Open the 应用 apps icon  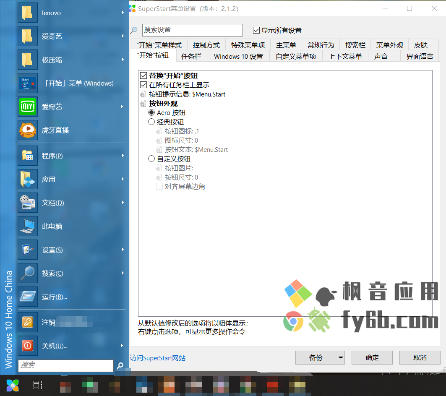[28, 179]
